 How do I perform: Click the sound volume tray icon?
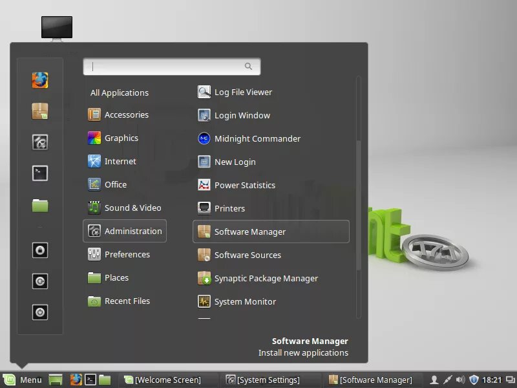pos(460,380)
